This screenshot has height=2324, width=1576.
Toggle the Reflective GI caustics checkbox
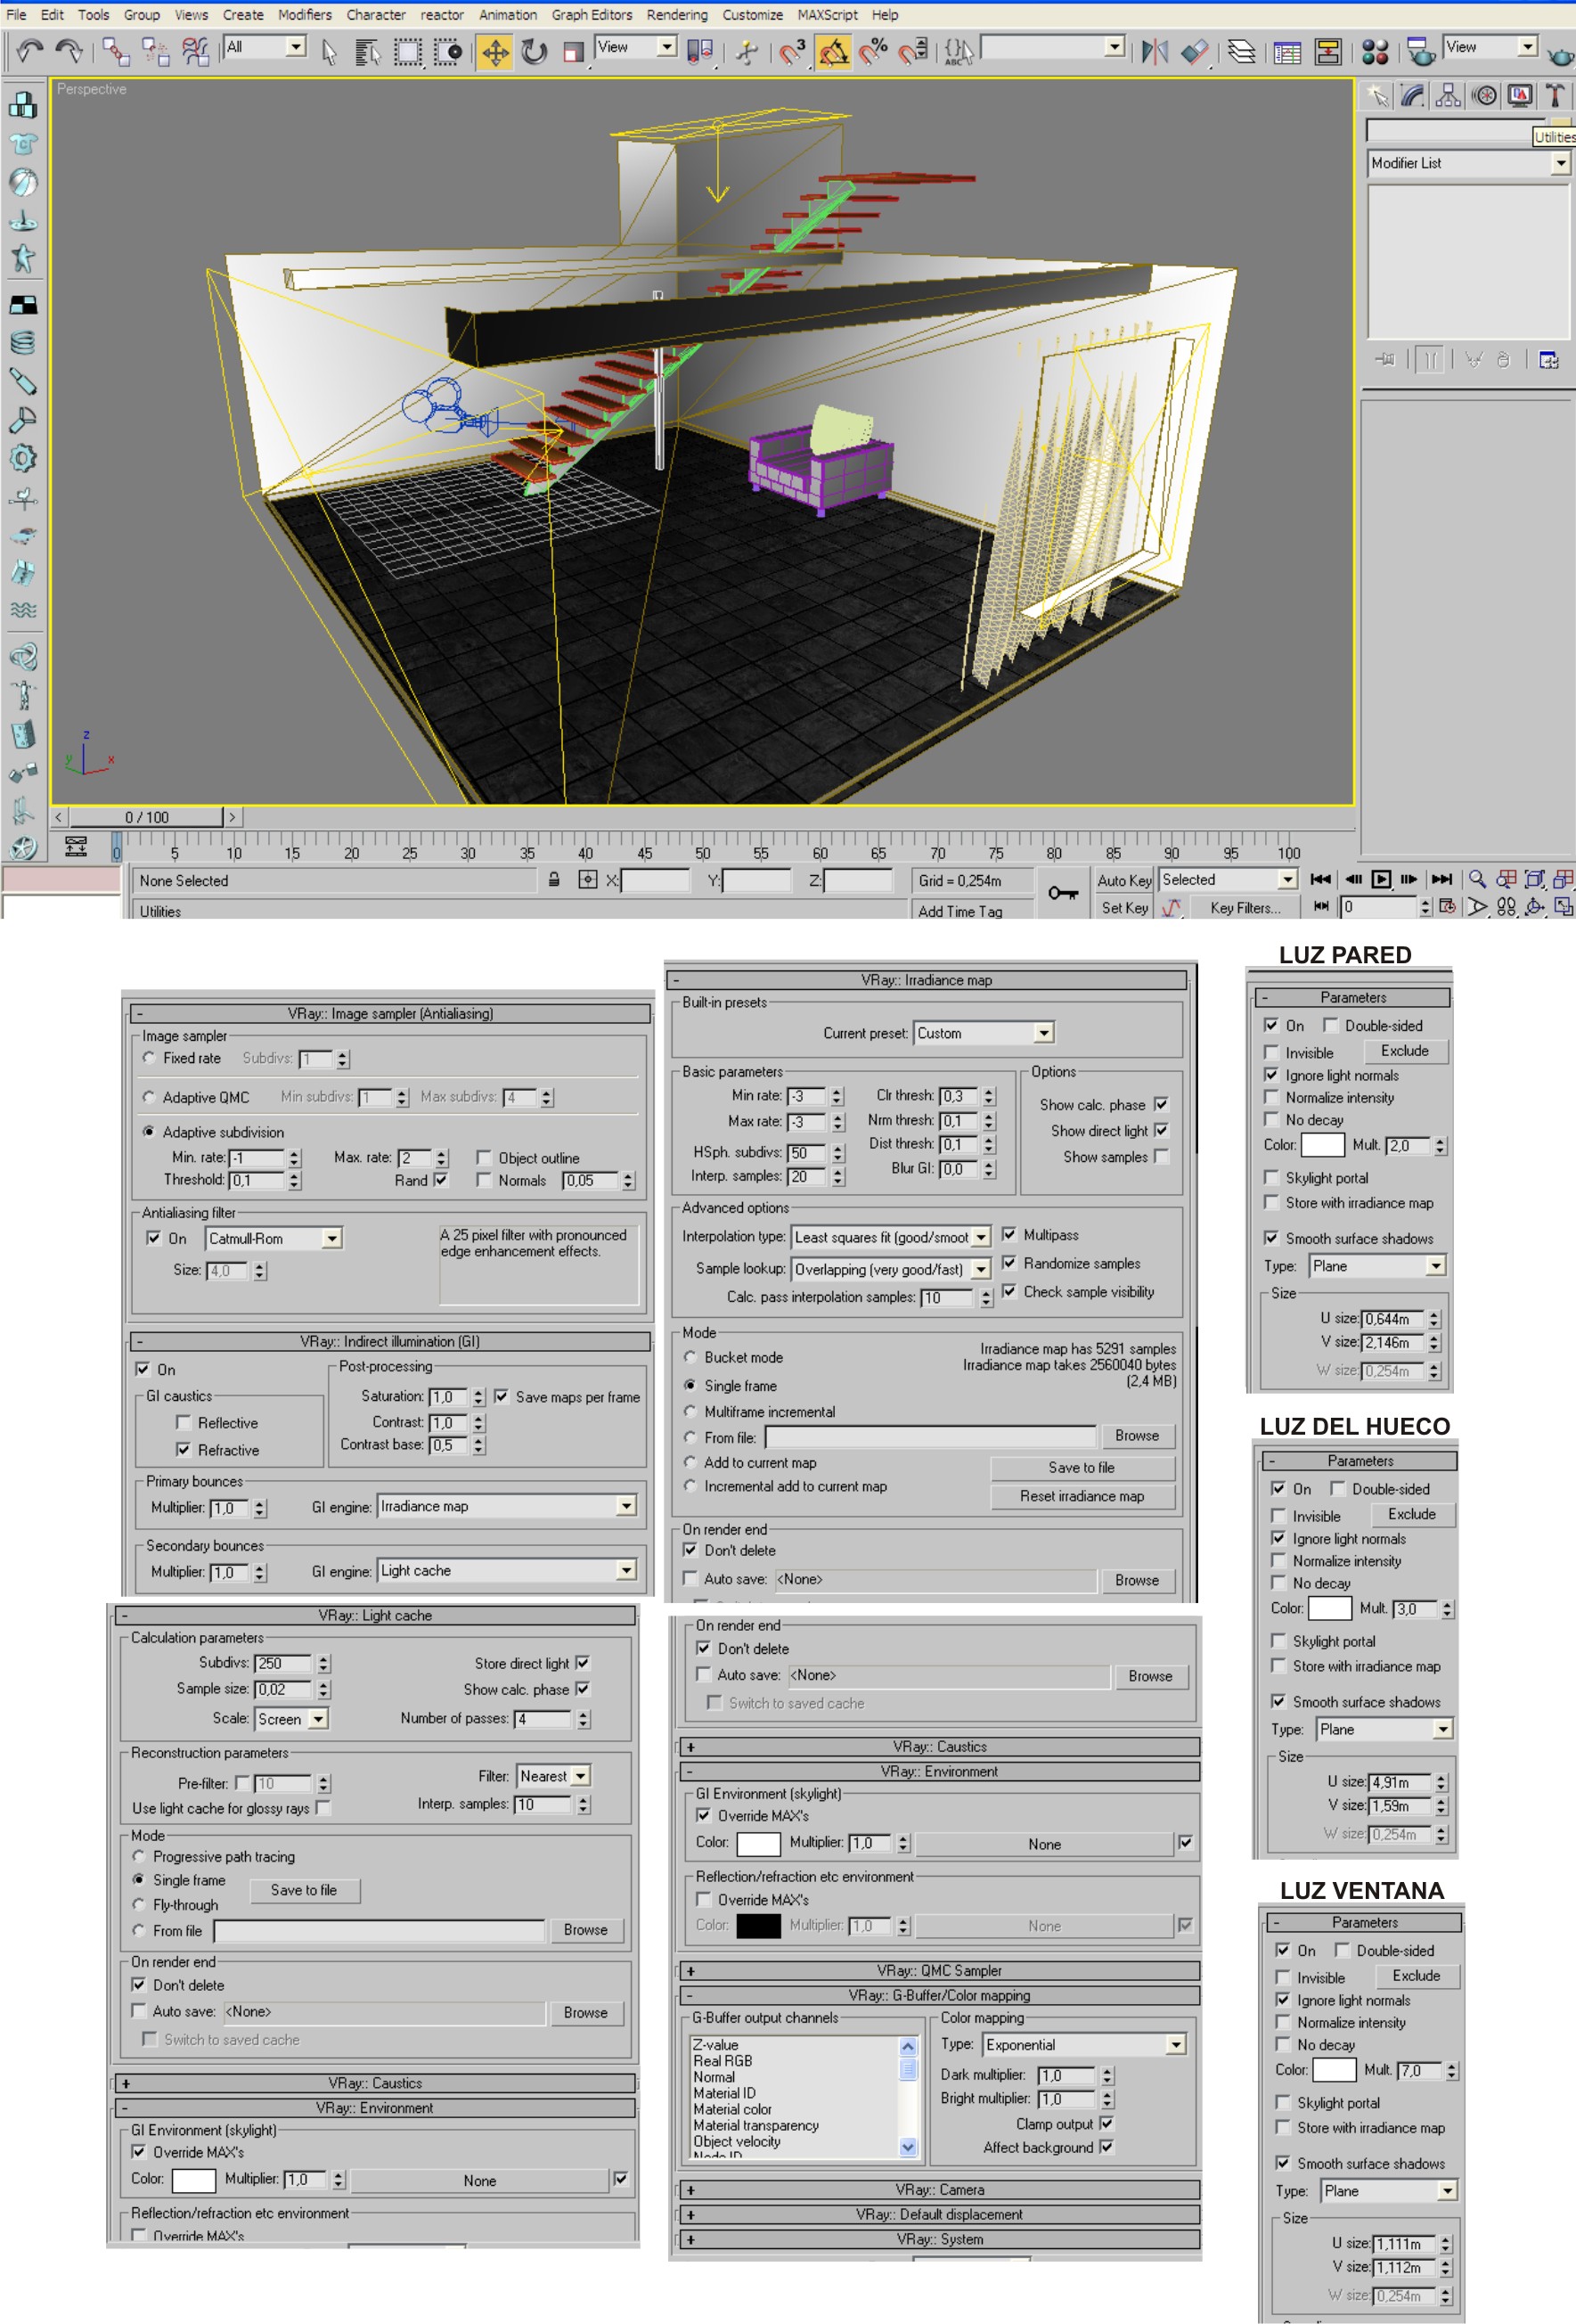[x=183, y=1423]
